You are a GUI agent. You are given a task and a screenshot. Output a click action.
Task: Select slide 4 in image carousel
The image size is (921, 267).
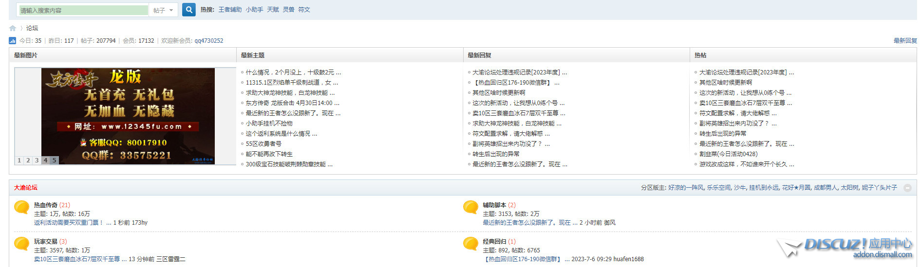(x=45, y=160)
